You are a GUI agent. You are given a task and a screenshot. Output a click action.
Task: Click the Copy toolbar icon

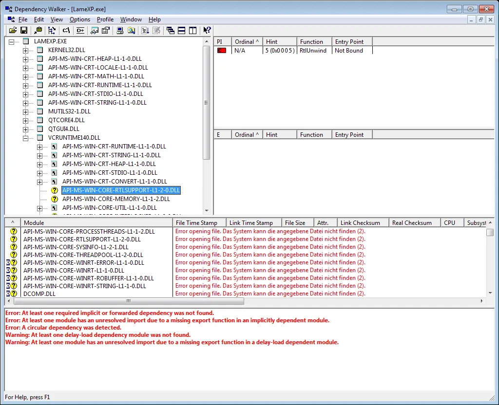[x=38, y=30]
